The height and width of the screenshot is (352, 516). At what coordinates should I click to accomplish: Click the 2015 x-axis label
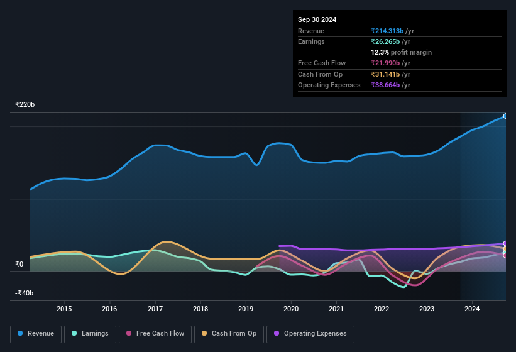[x=64, y=309]
